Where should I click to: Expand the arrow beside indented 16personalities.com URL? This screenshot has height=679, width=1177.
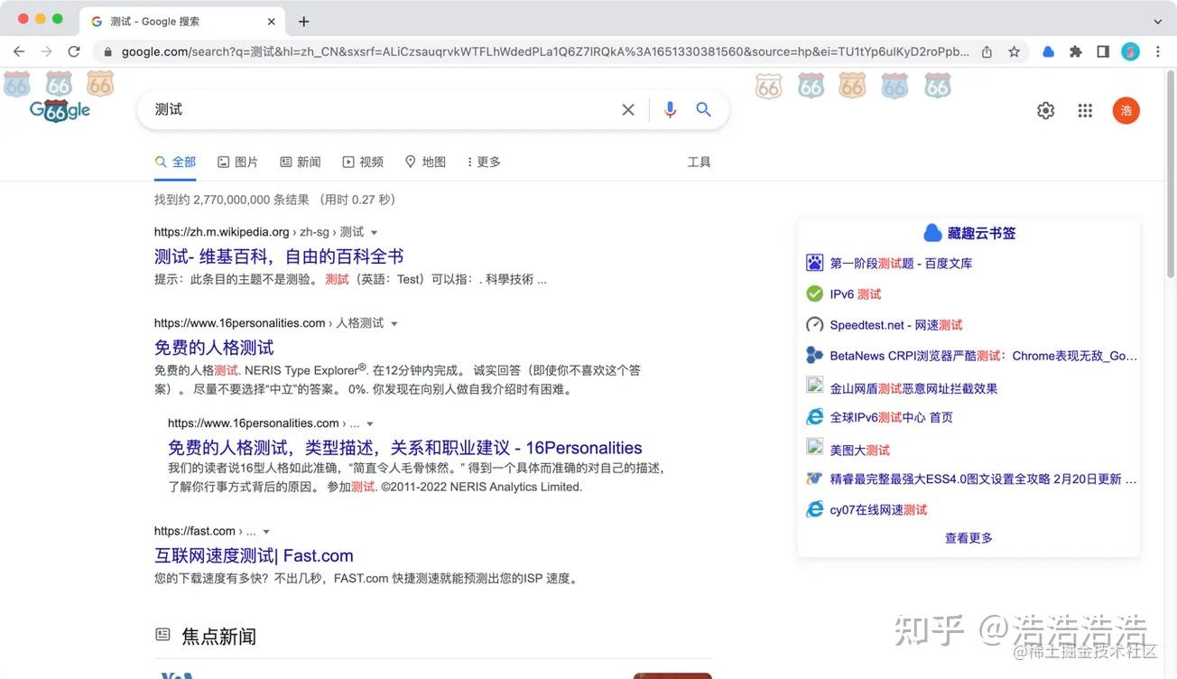(x=369, y=424)
